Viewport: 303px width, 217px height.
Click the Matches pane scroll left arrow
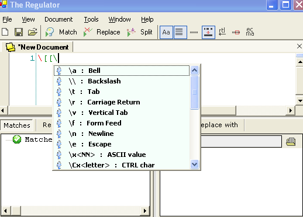5,211
